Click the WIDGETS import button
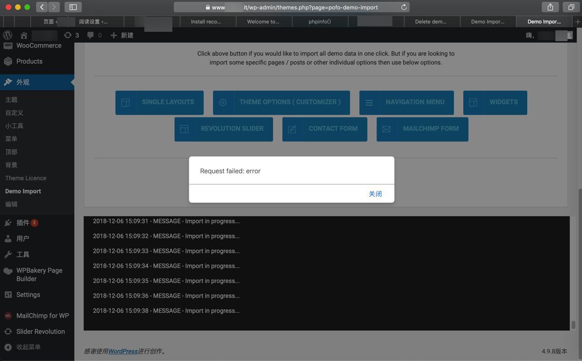The width and height of the screenshot is (582, 361). [x=495, y=102]
